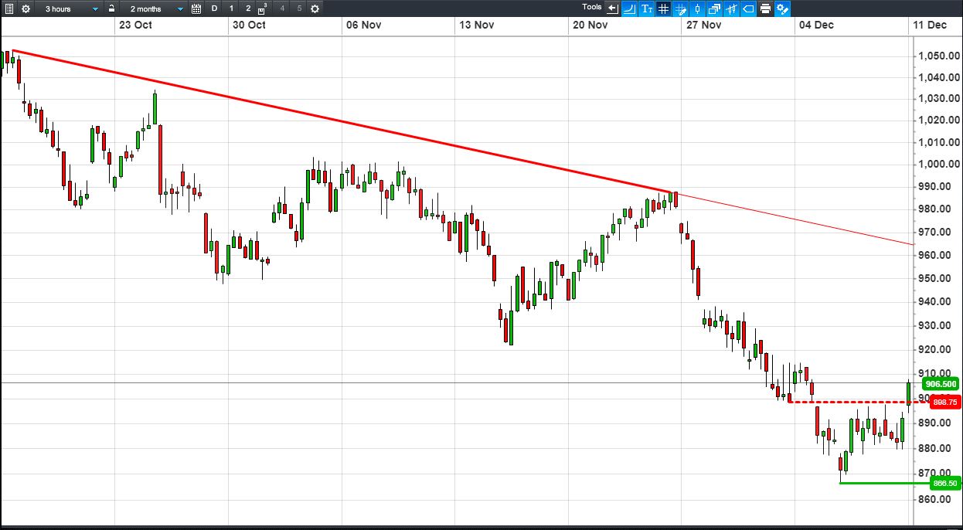The height and width of the screenshot is (530, 963).
Task: Open the candlestick indicators icon
Action: point(731,8)
